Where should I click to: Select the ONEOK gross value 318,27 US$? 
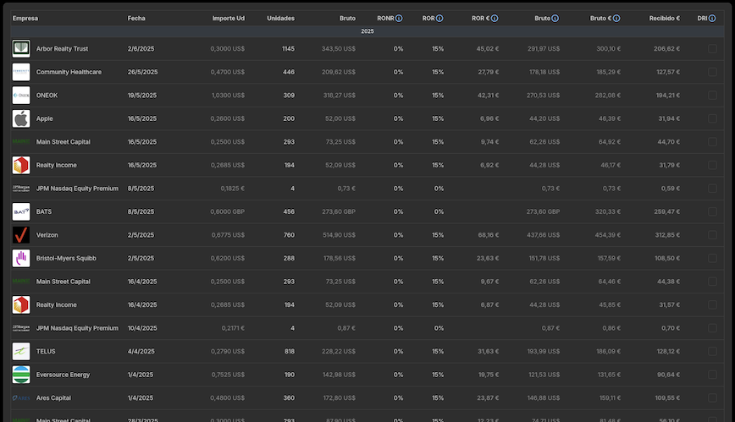[x=339, y=95]
